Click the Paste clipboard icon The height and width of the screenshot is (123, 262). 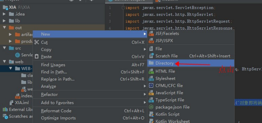[37, 57]
